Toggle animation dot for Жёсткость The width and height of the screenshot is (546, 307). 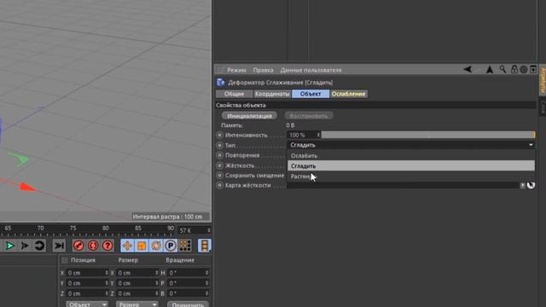(220, 165)
